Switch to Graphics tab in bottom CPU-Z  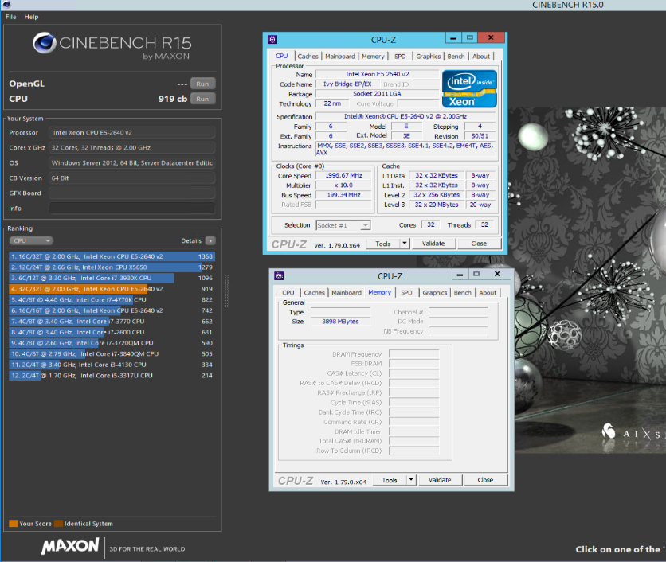click(x=435, y=292)
